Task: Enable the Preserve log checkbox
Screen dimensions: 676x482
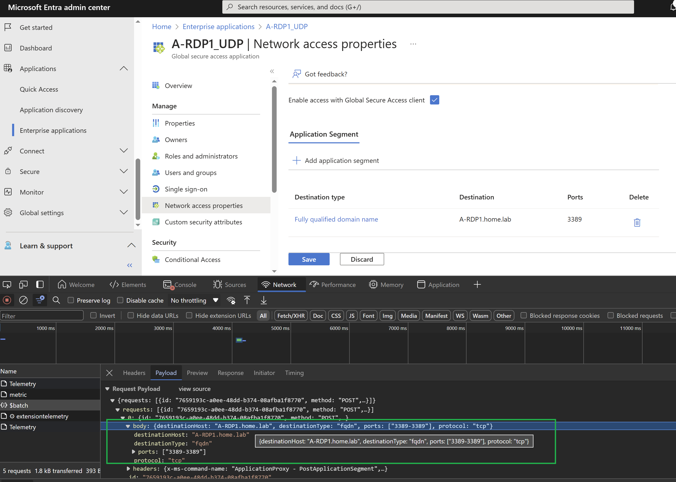Action: [71, 300]
